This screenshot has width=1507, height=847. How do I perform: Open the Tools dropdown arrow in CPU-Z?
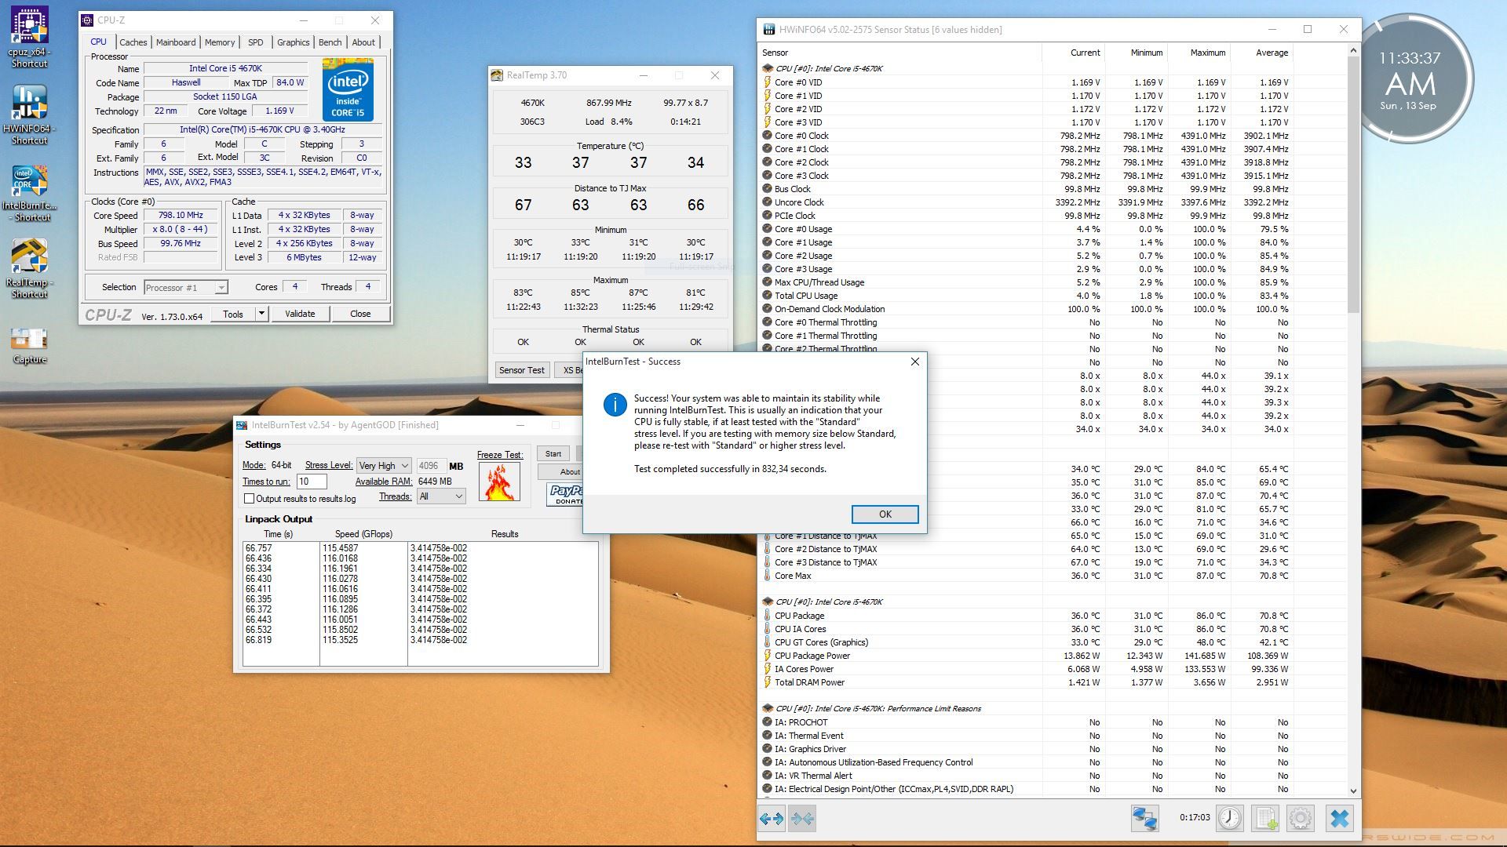[261, 314]
